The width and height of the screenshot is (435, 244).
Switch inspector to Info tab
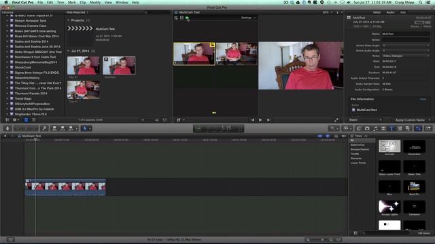[x=403, y=12]
